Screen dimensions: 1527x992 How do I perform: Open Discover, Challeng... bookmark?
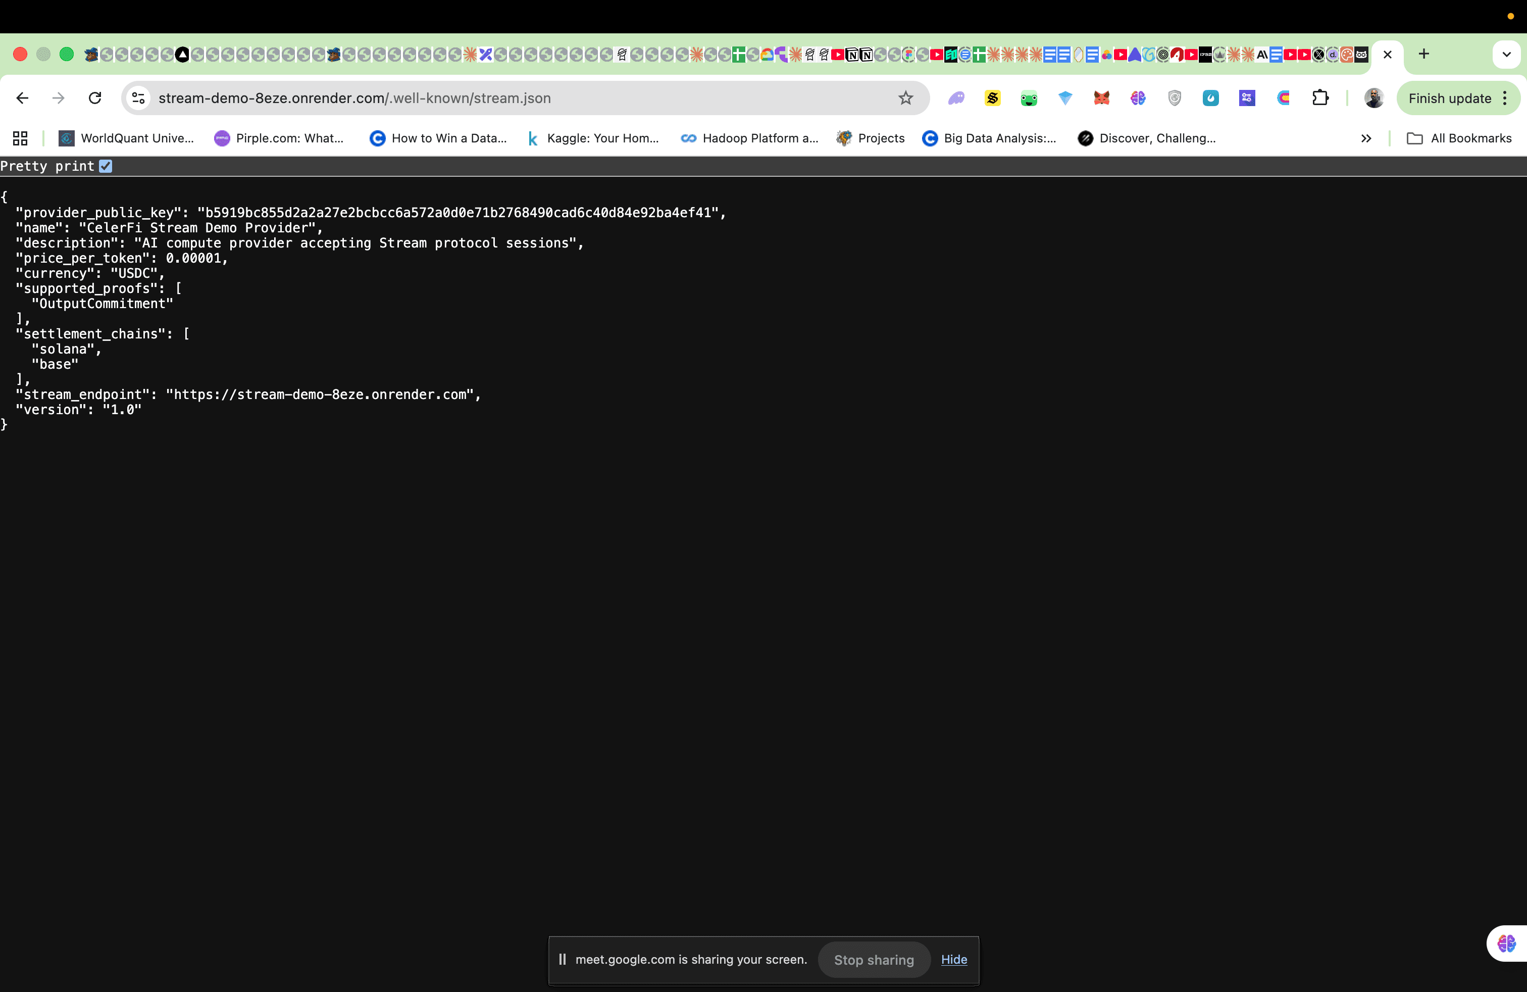1147,138
